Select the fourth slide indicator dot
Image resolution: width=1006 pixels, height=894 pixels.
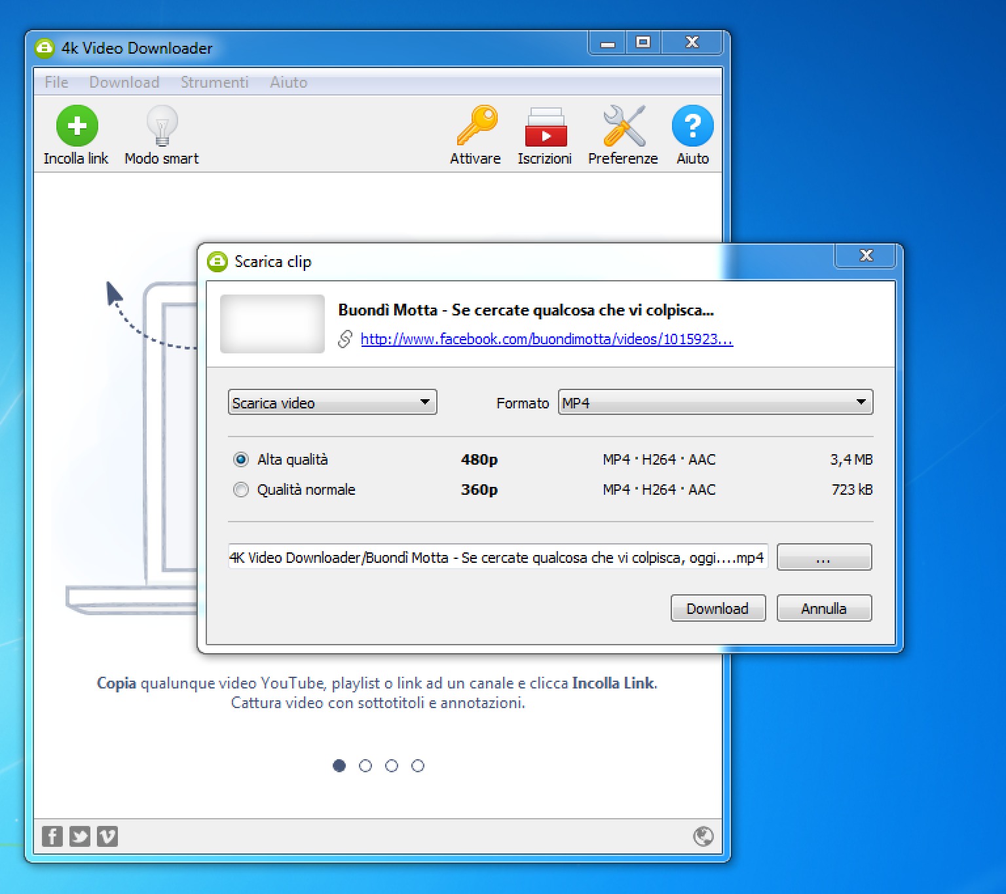pyautogui.click(x=418, y=766)
